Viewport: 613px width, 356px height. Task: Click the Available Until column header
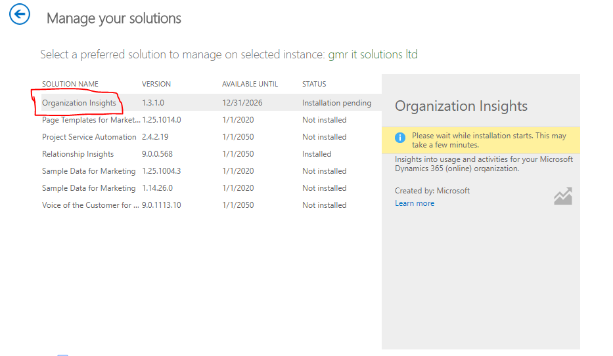250,84
